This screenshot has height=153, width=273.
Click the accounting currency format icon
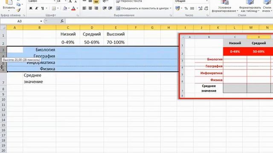click(177, 8)
